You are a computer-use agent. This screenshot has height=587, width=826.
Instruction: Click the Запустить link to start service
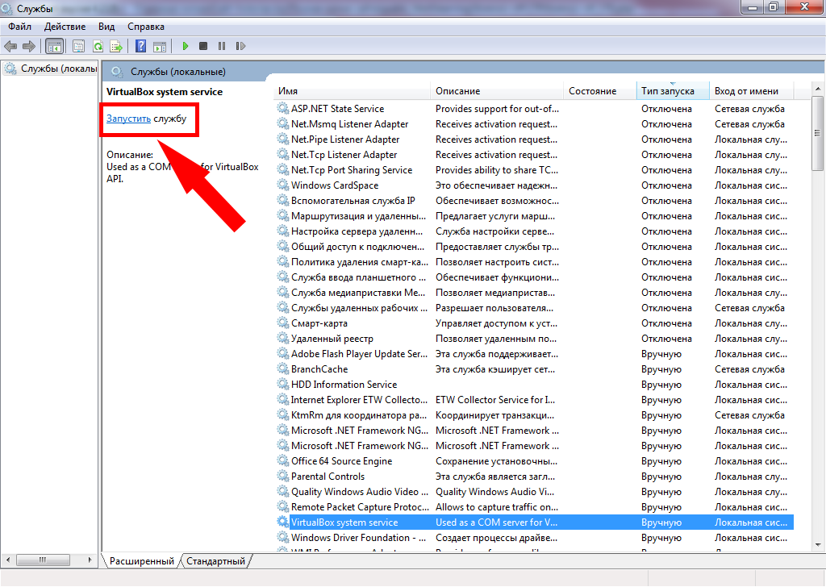[x=128, y=119]
